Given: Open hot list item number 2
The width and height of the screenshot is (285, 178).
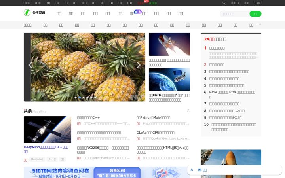Looking at the screenshot, I should click(x=217, y=64).
